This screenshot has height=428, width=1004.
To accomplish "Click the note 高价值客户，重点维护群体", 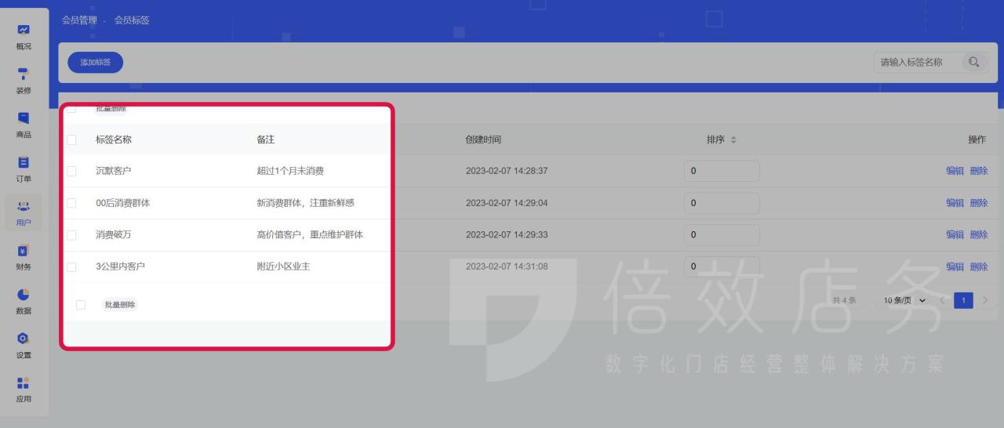I will pyautogui.click(x=310, y=234).
